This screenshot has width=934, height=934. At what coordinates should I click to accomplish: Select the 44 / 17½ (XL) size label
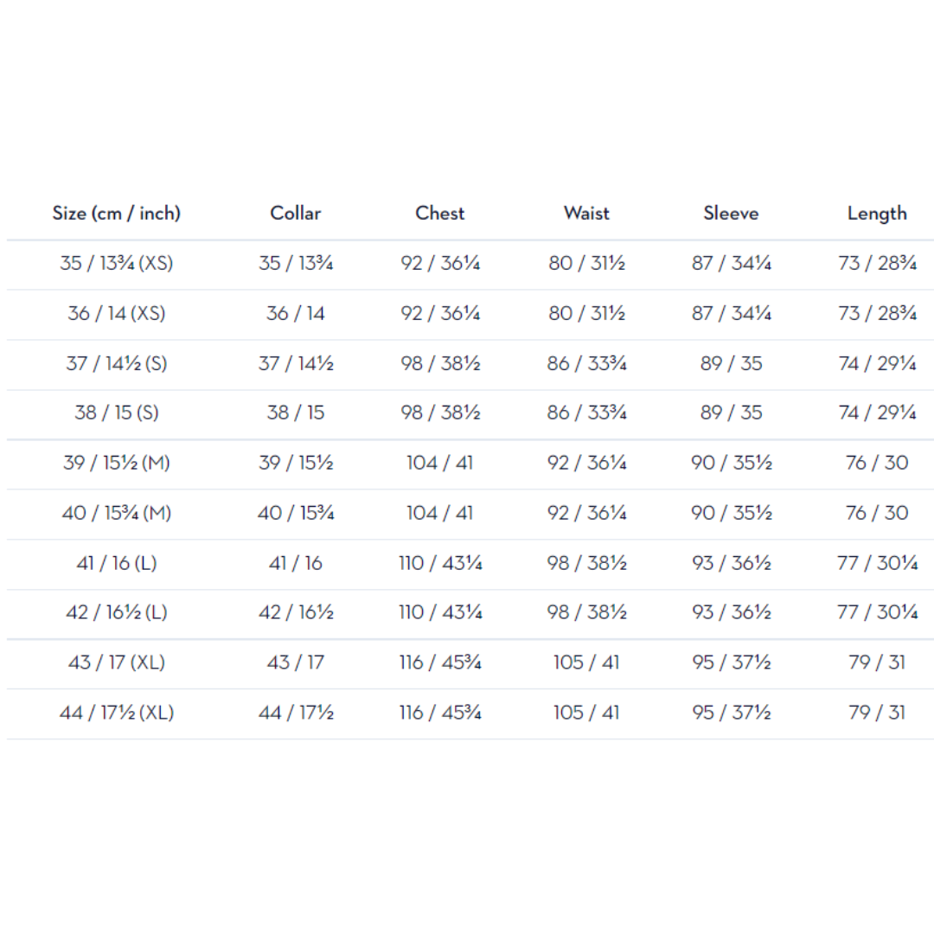click(x=117, y=713)
